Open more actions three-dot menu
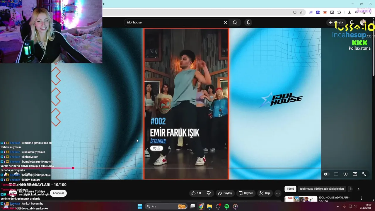Screen dimensions: 375x211 (278, 193)
